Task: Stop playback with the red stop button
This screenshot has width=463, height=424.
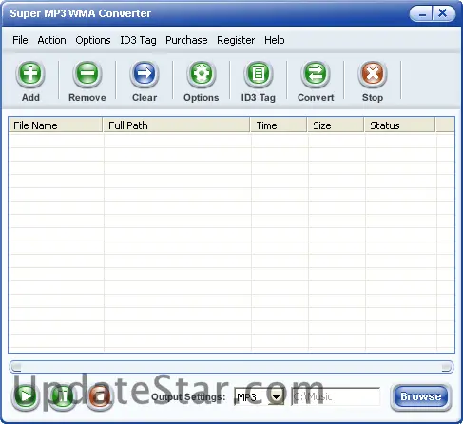Action: [100, 396]
